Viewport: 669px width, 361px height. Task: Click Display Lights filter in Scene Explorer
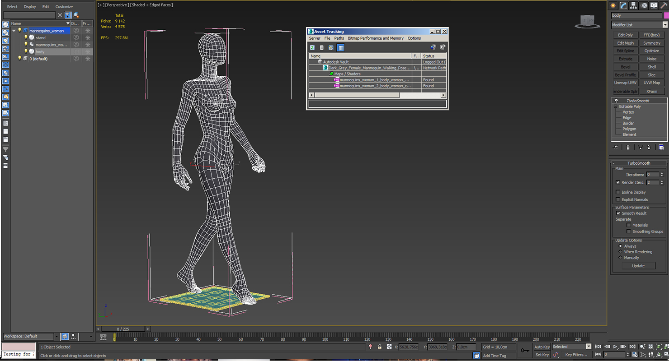(x=5, y=41)
